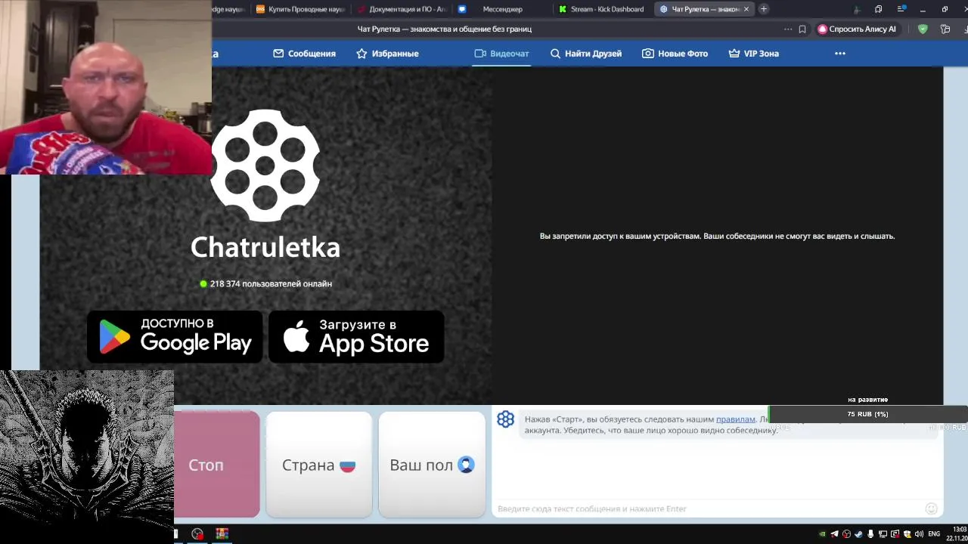968x544 pixels.
Task: Click the Стоп button
Action: (x=217, y=465)
